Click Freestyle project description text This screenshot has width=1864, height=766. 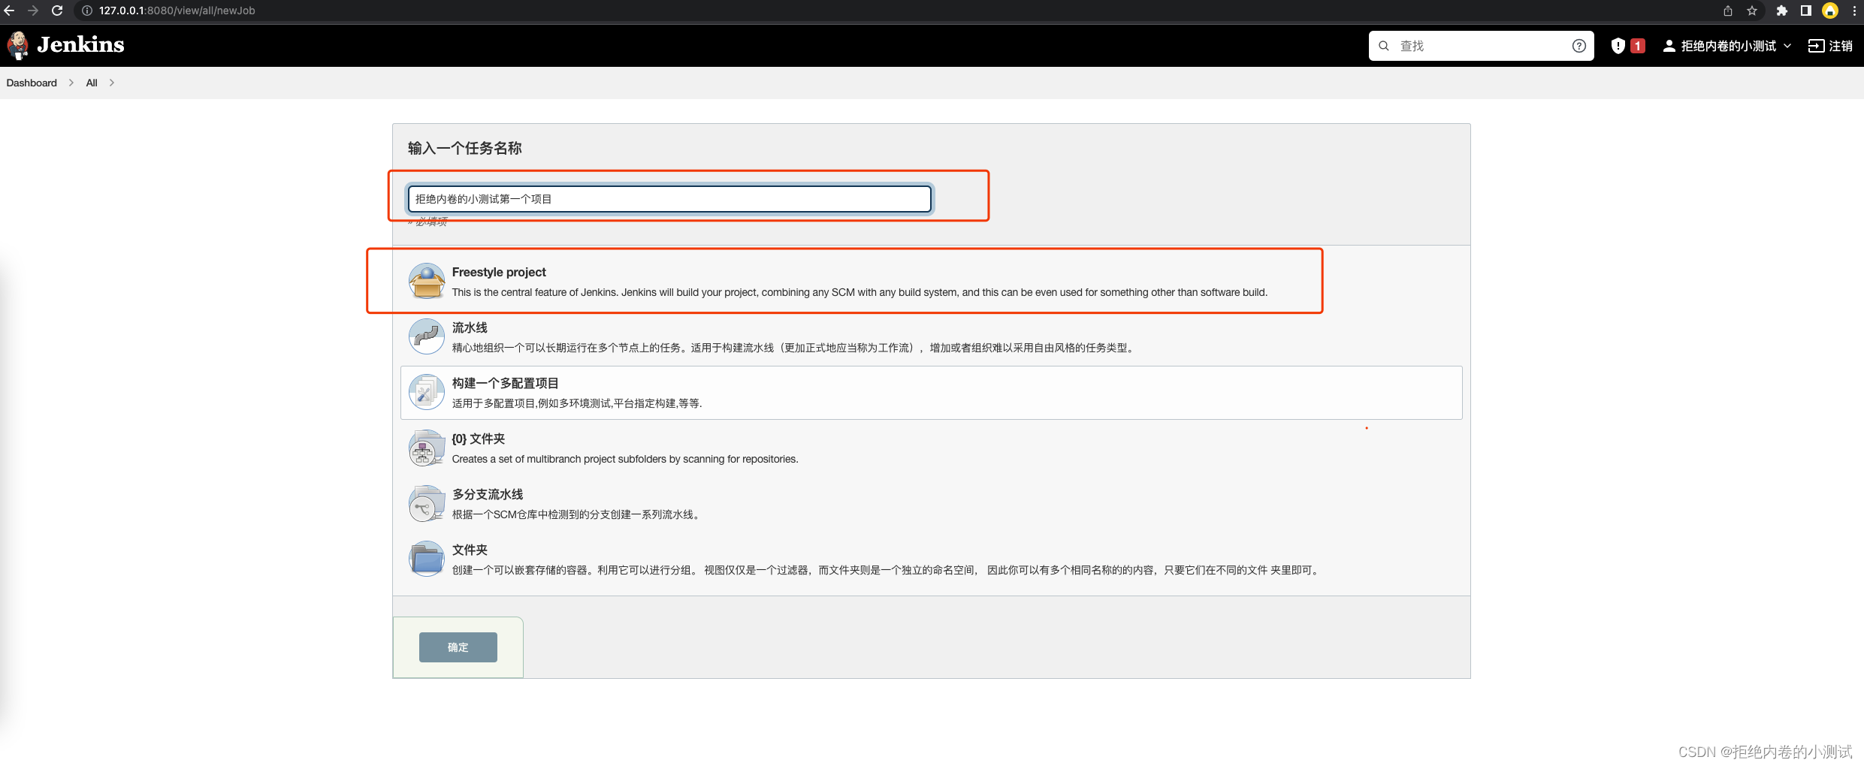coord(859,292)
